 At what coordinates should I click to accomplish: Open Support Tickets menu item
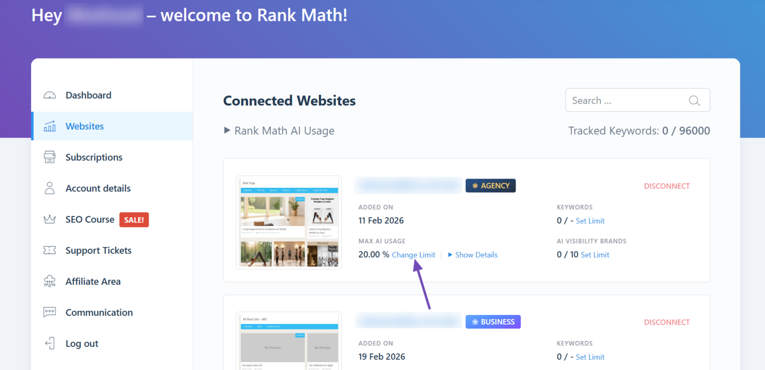point(112,250)
